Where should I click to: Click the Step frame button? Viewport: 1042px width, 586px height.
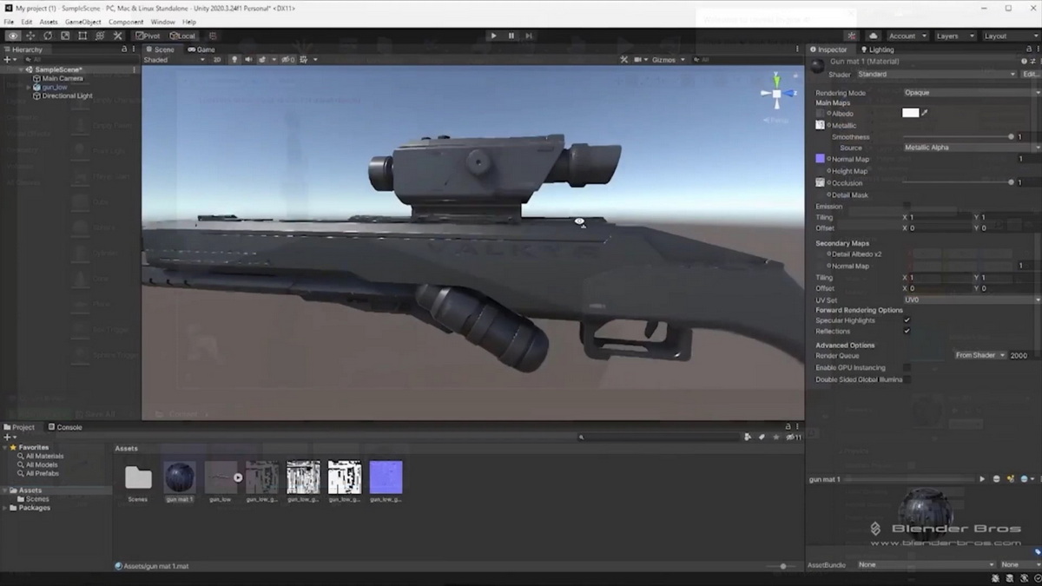point(529,36)
